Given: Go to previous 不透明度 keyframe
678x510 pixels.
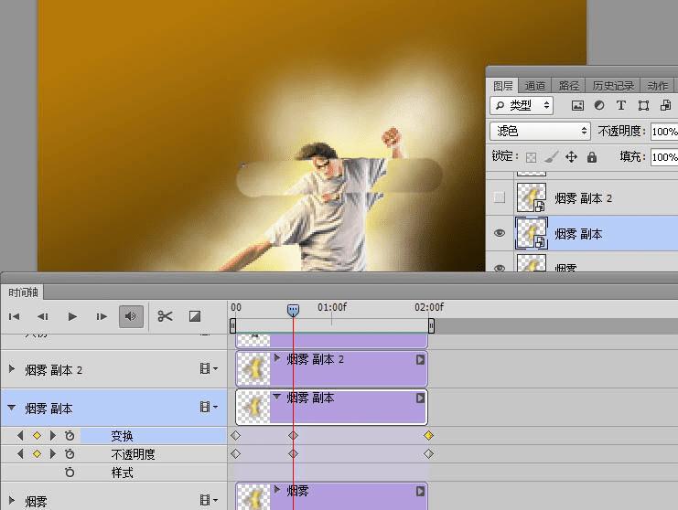Looking at the screenshot, I should (x=20, y=454).
